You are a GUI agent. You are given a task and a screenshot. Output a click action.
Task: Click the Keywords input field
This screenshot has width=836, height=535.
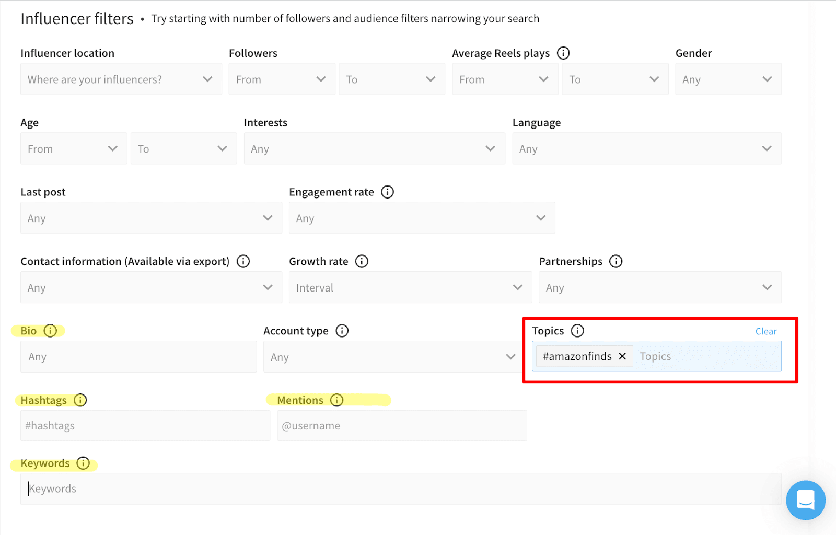point(401,489)
